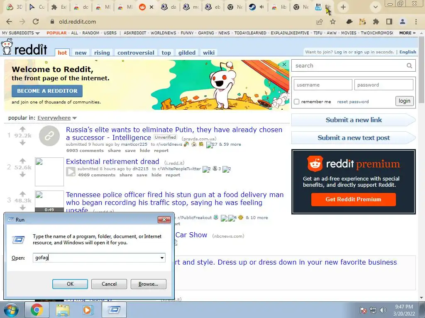Screen dimensions: 425x318
Task: Click the Run program taskbar button
Action: click(114, 310)
